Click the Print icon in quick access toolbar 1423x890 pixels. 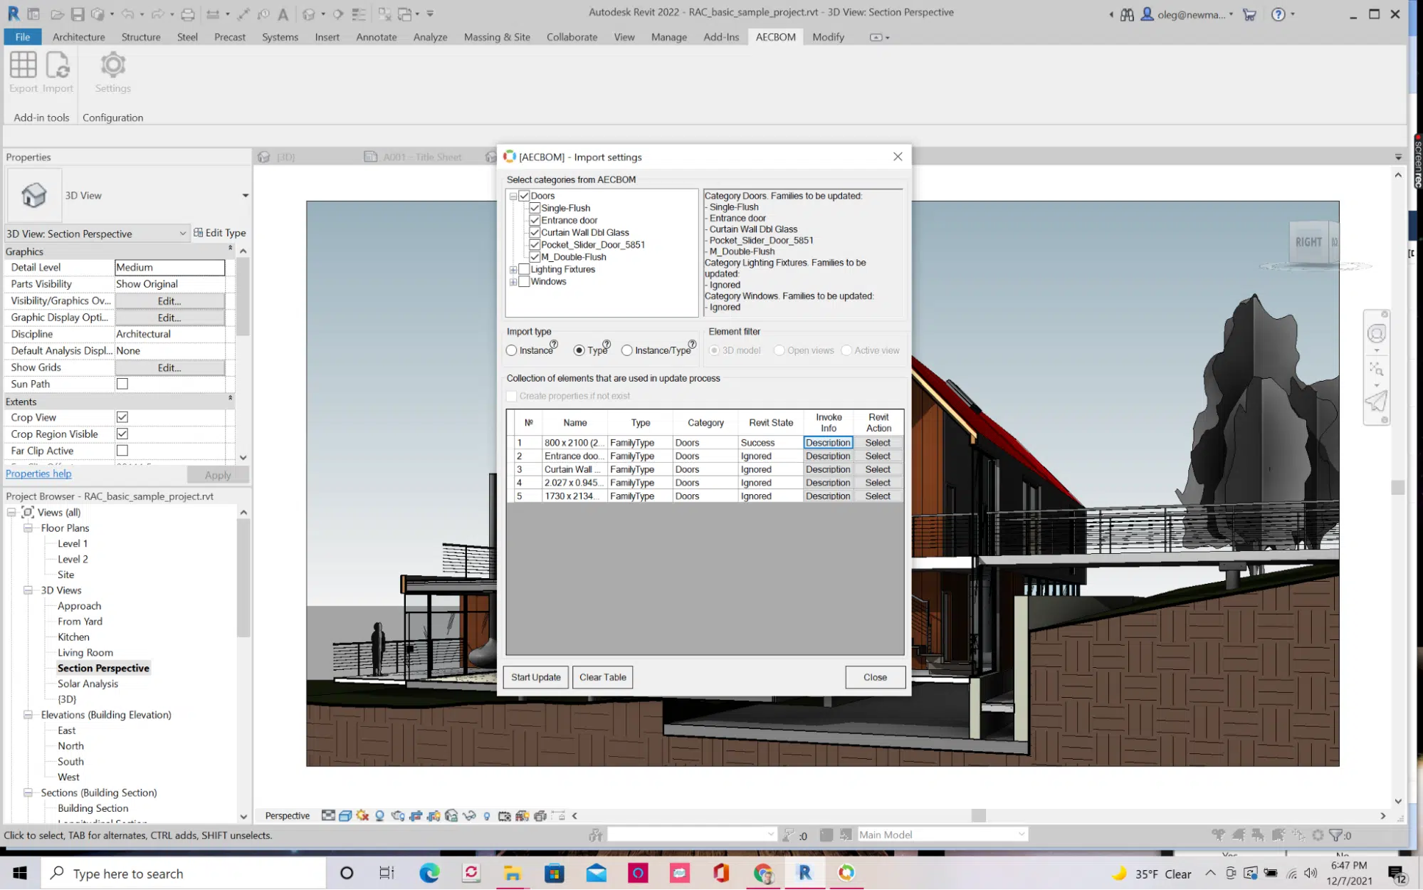point(188,14)
